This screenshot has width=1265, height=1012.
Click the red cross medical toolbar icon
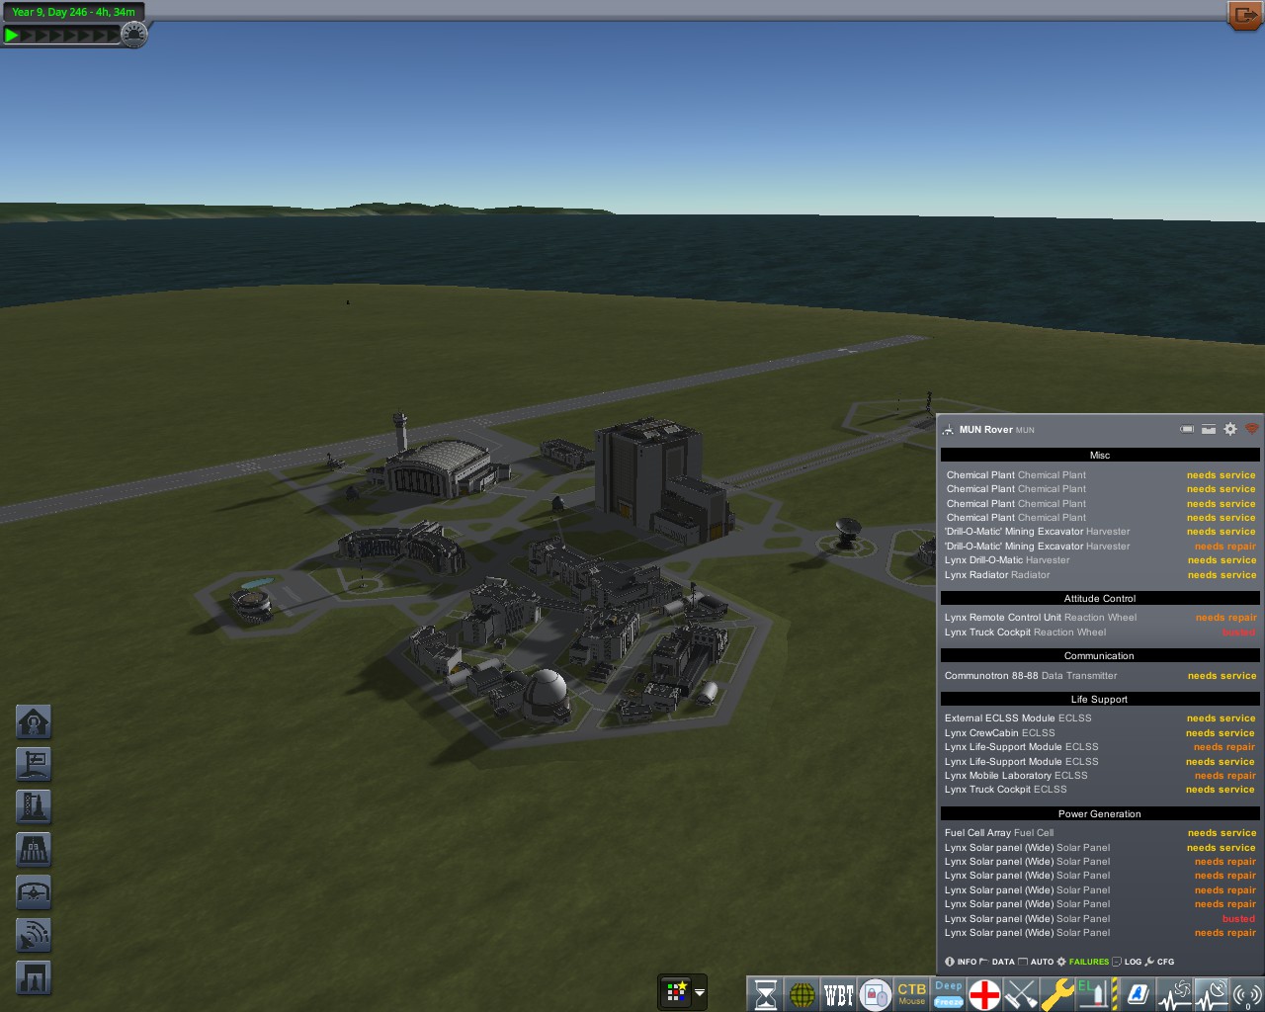click(x=984, y=994)
